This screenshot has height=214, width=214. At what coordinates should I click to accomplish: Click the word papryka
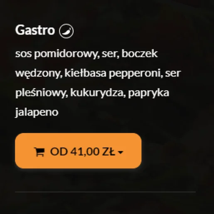(x=149, y=93)
